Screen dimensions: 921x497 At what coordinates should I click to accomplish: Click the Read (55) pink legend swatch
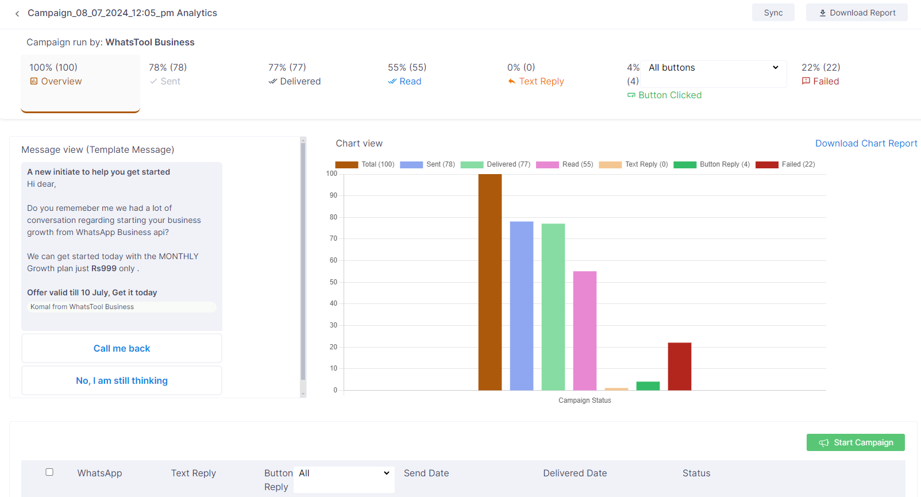(547, 165)
